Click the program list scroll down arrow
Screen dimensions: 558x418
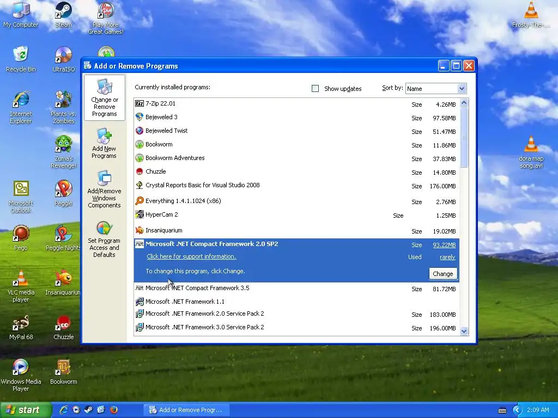464,331
